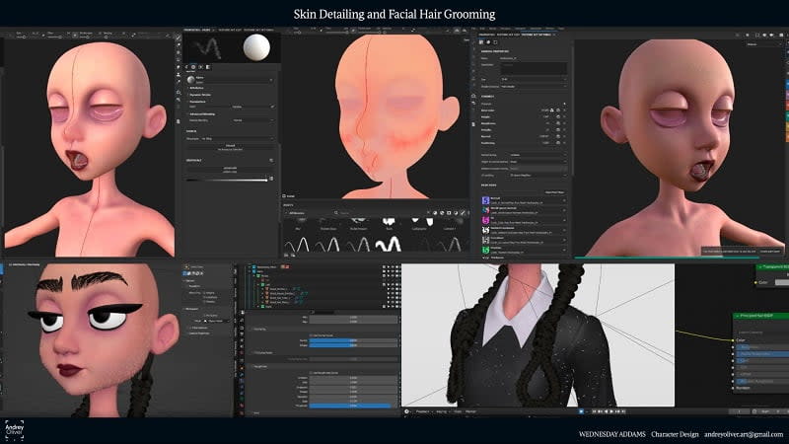Open the Playback menu in Blender timeline
789x444 pixels.
pos(423,411)
